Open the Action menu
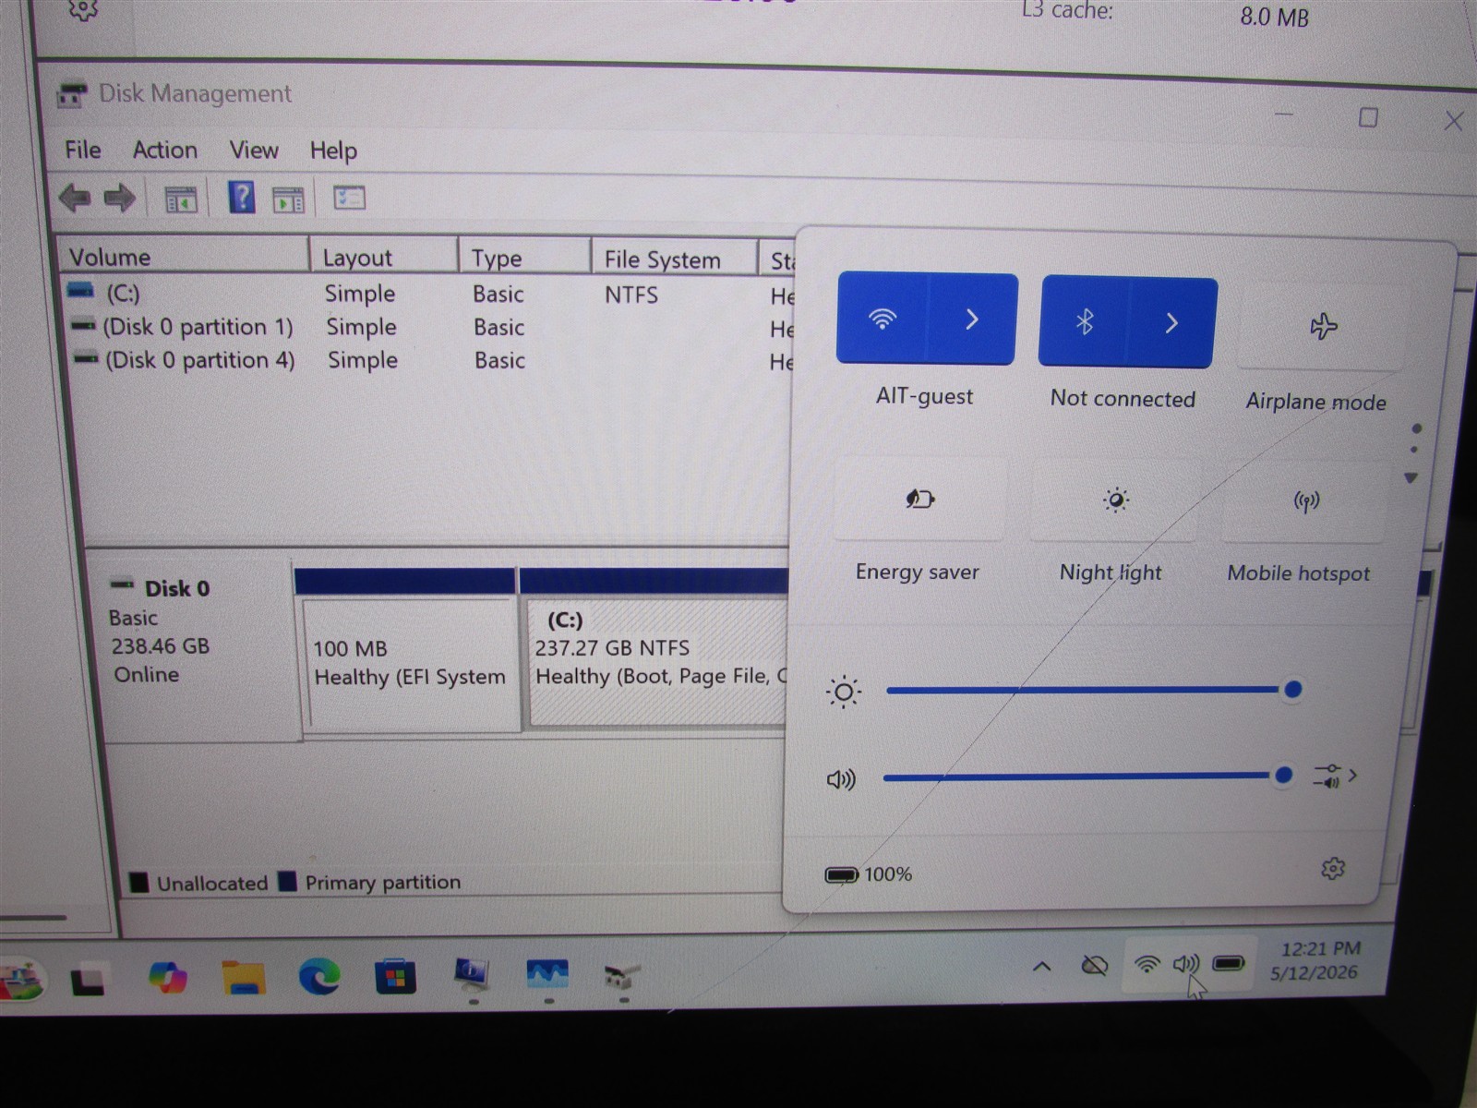Screen dimensions: 1477x1108 coord(164,150)
